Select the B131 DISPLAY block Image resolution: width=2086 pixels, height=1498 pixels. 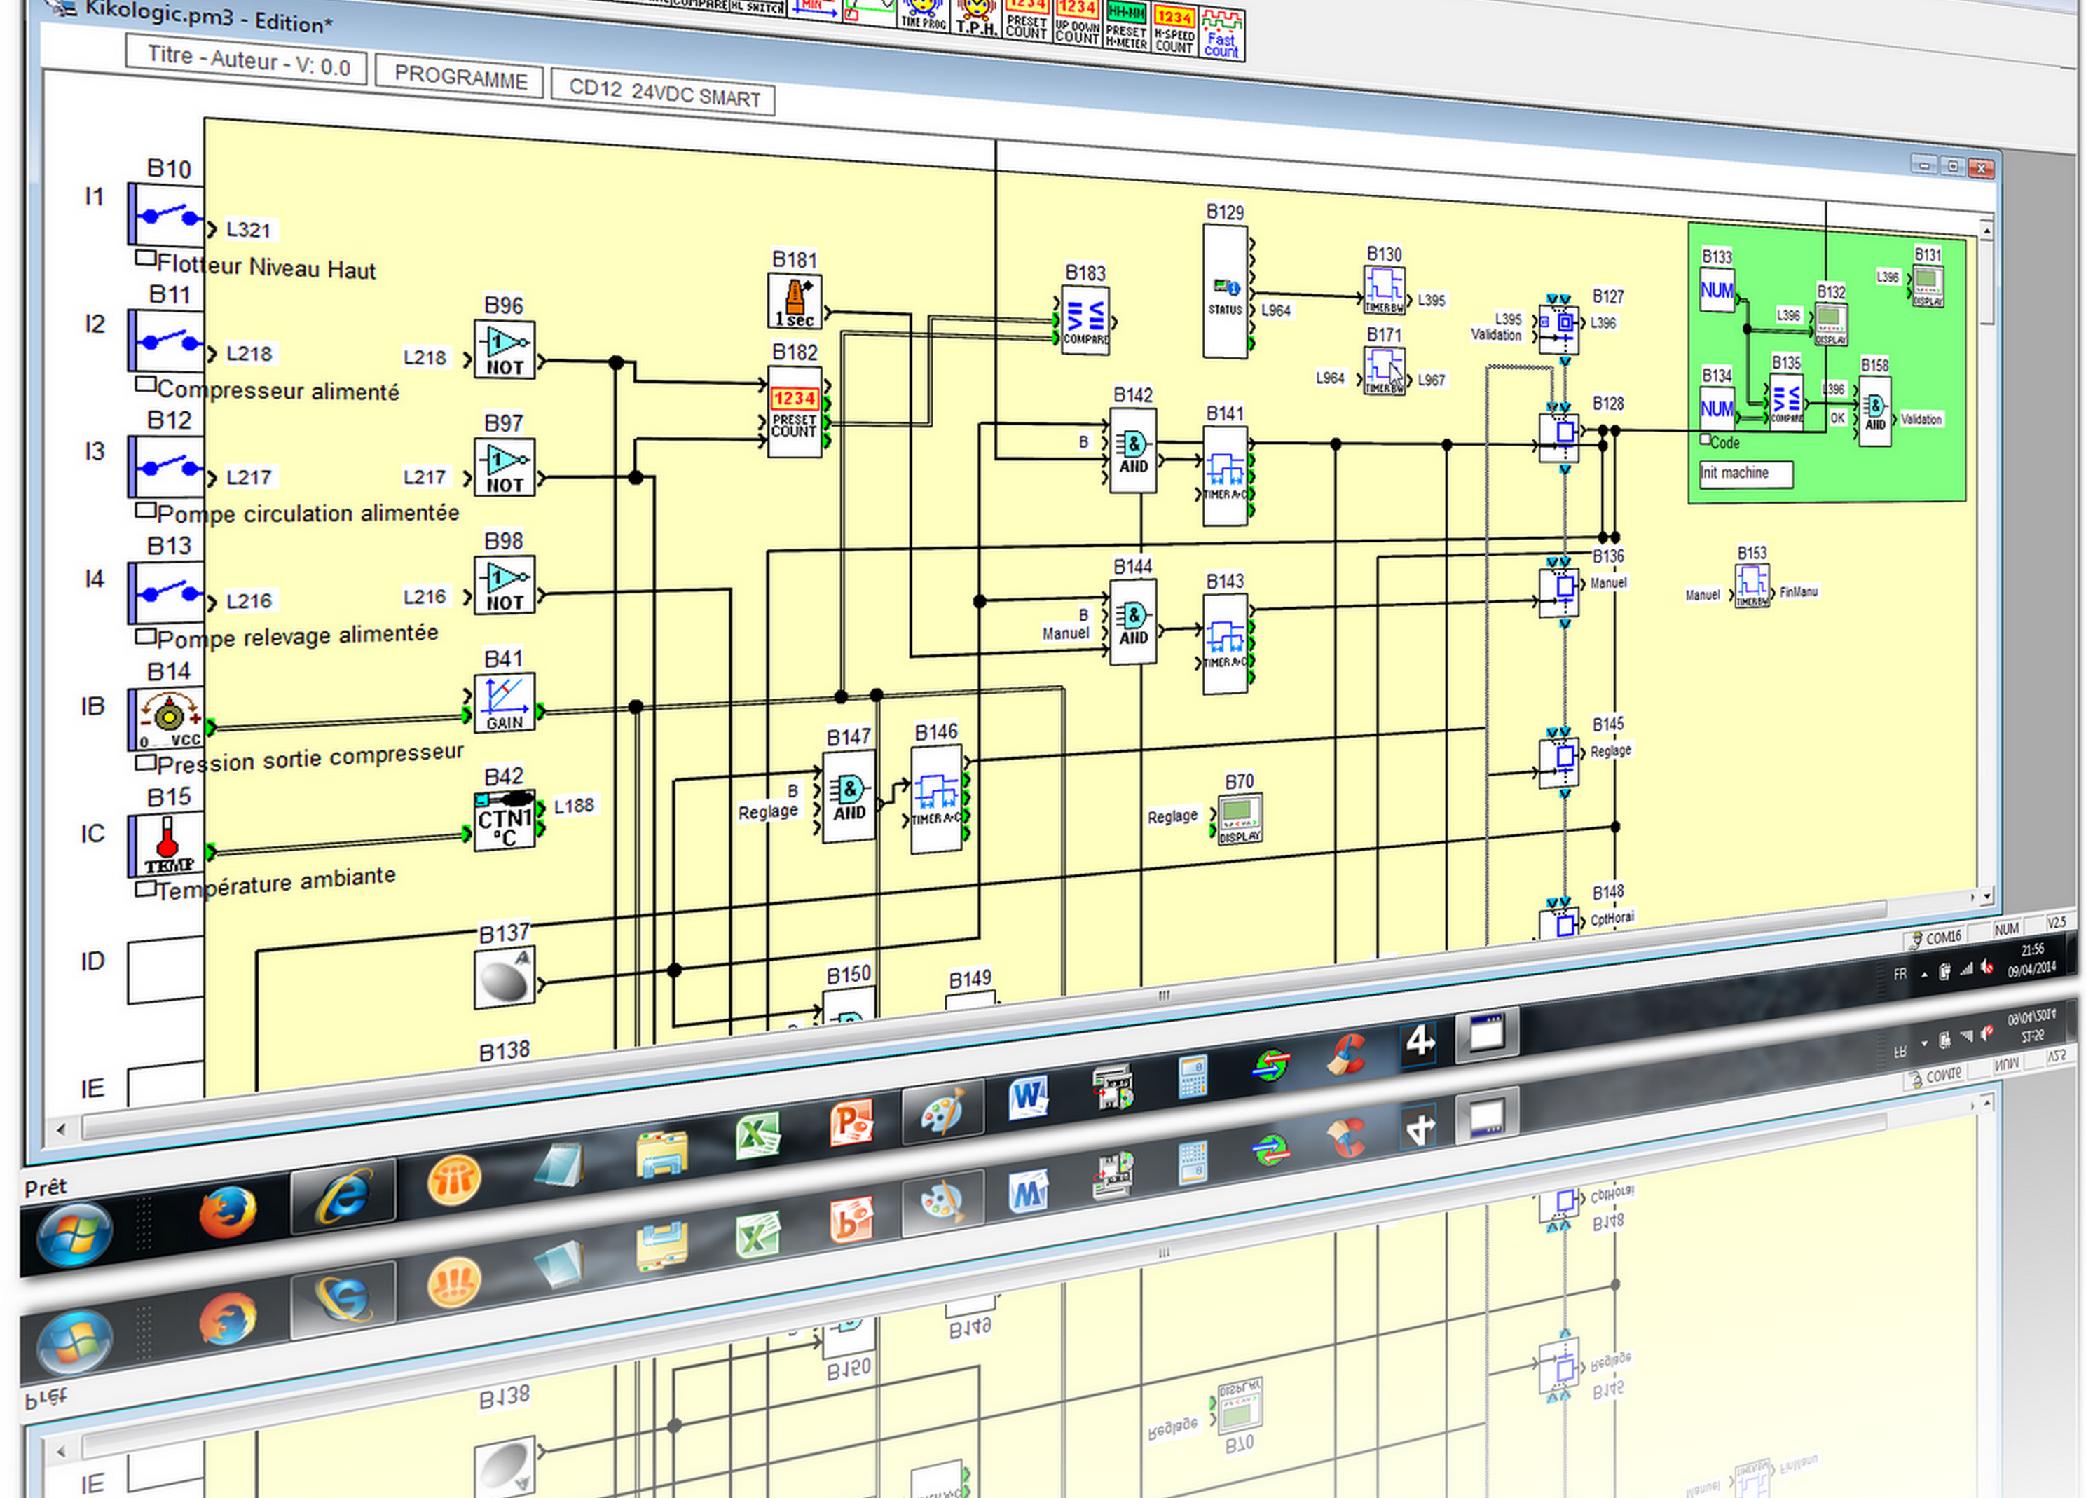pyautogui.click(x=1928, y=286)
